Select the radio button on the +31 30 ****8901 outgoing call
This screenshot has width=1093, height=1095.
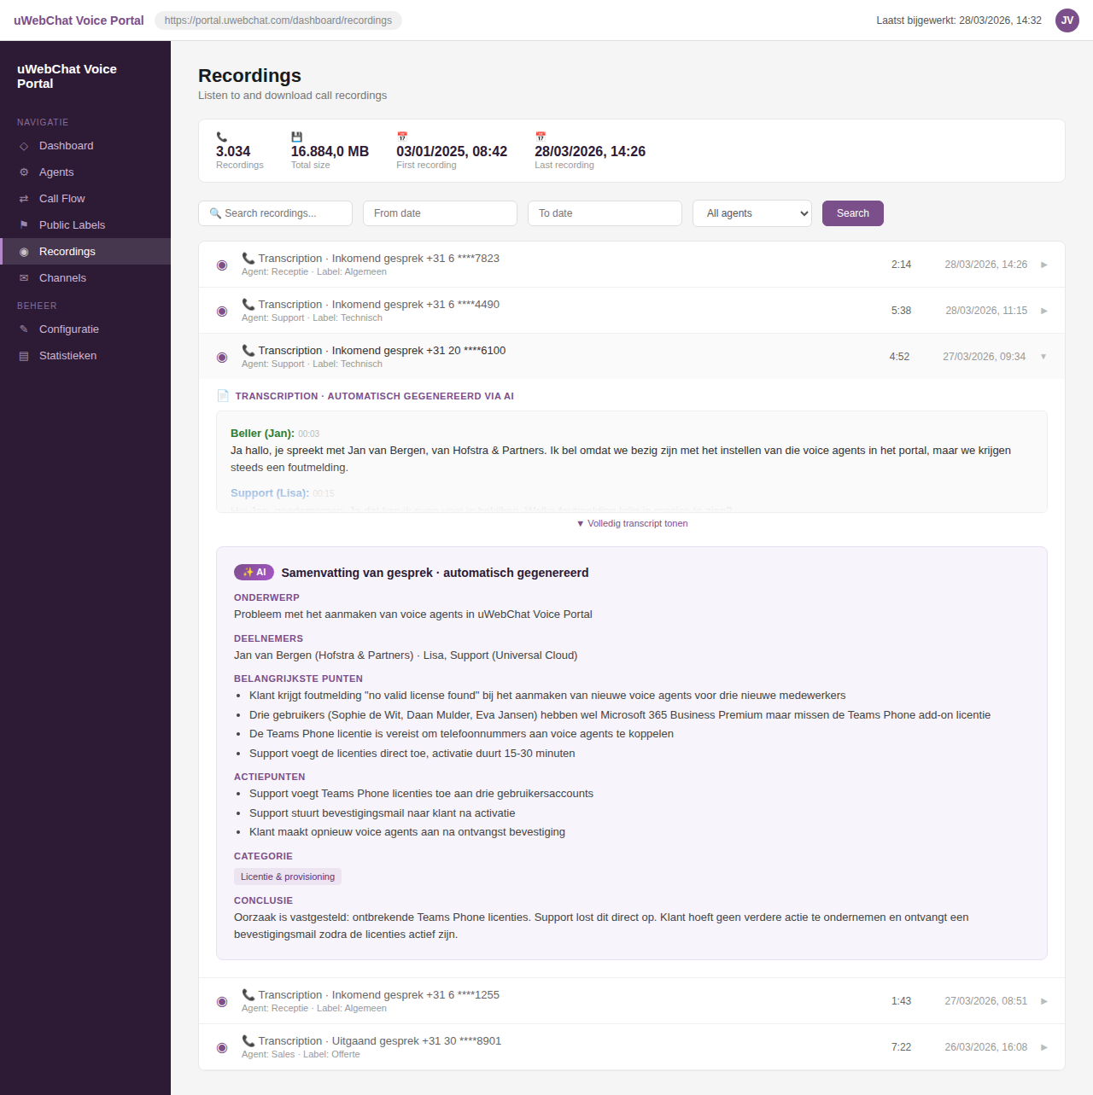click(x=222, y=1047)
